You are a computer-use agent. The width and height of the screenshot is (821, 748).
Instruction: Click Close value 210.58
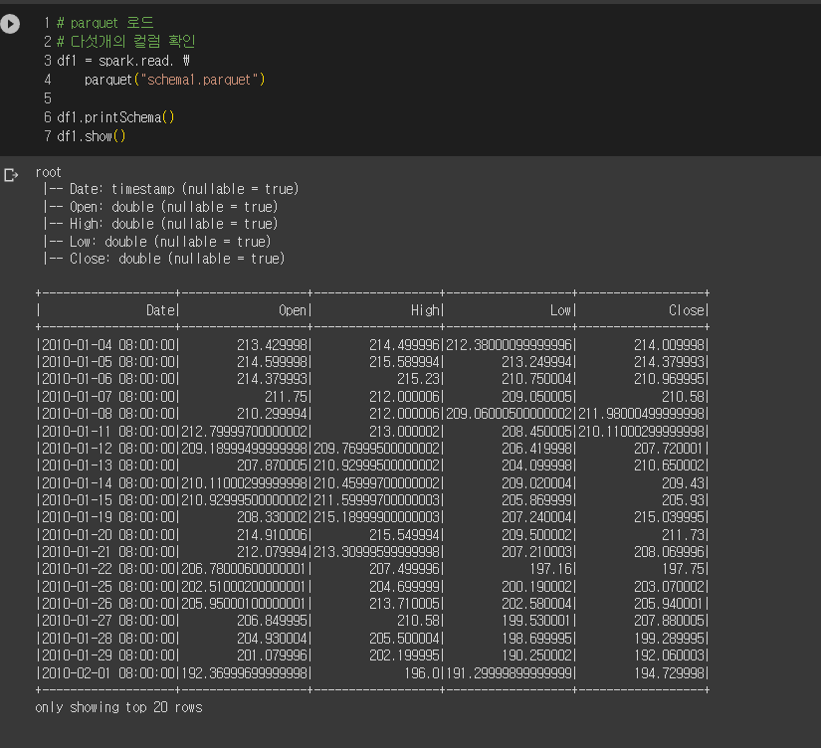coord(684,397)
